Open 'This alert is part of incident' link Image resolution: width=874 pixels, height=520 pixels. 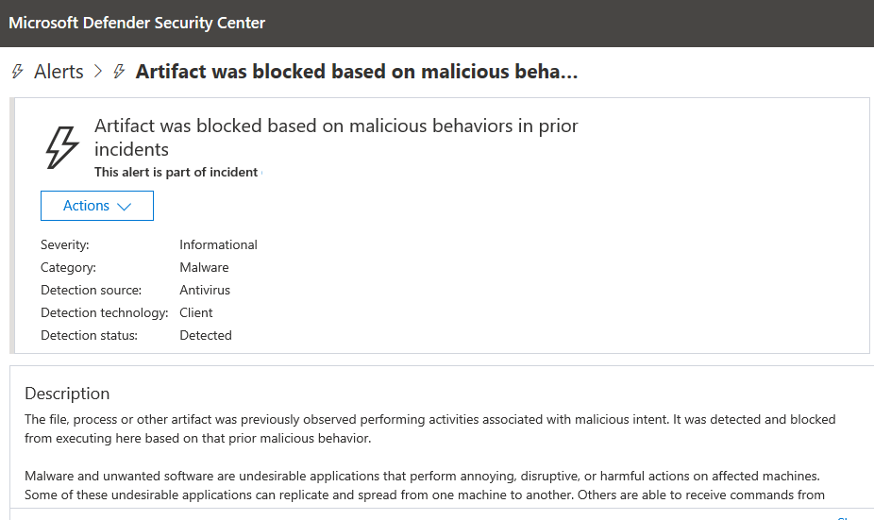coord(176,172)
